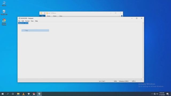Open Cortana from the taskbar
This screenshot has width=171, height=96.
pos(13,94)
